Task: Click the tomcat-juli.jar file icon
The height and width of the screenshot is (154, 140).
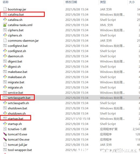Action: tap(5, 145)
